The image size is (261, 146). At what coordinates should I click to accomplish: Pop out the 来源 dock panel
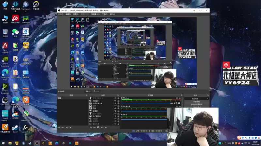point(118,95)
